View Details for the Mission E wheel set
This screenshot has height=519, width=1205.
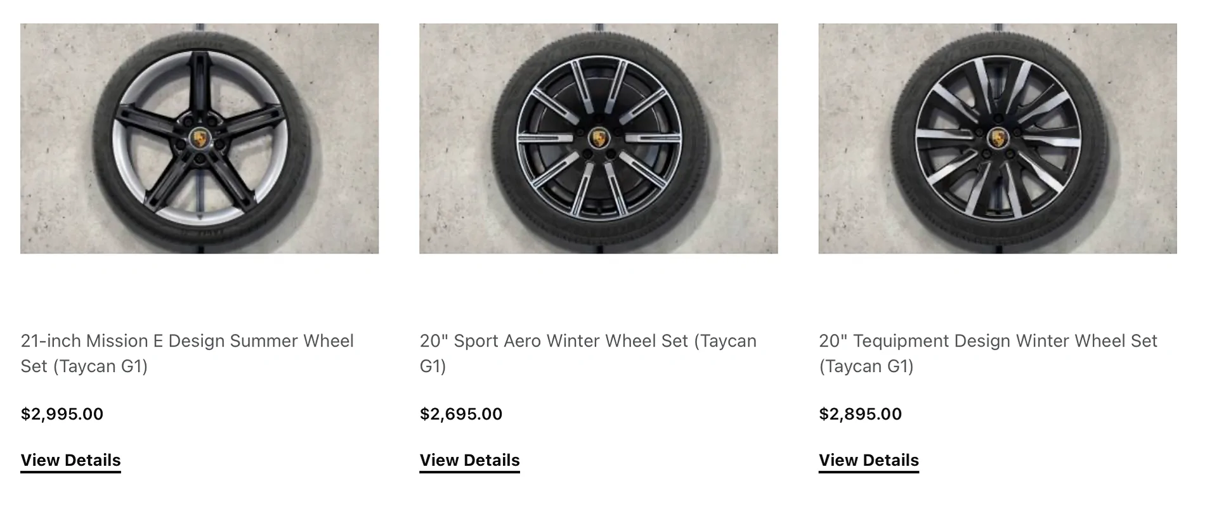70,460
